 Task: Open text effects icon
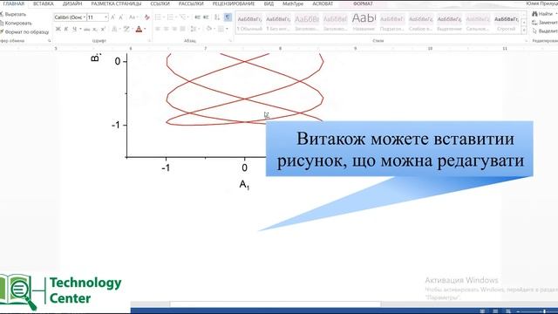point(114,29)
